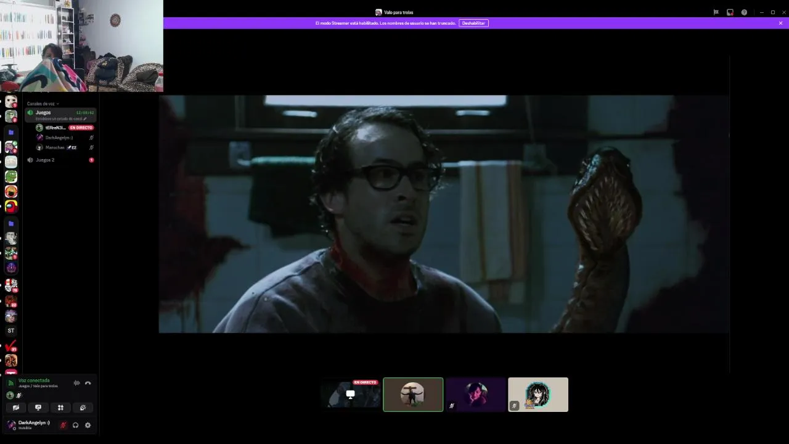Click the green voice connection signal icon
Screen dimensions: 789x444
[10, 383]
